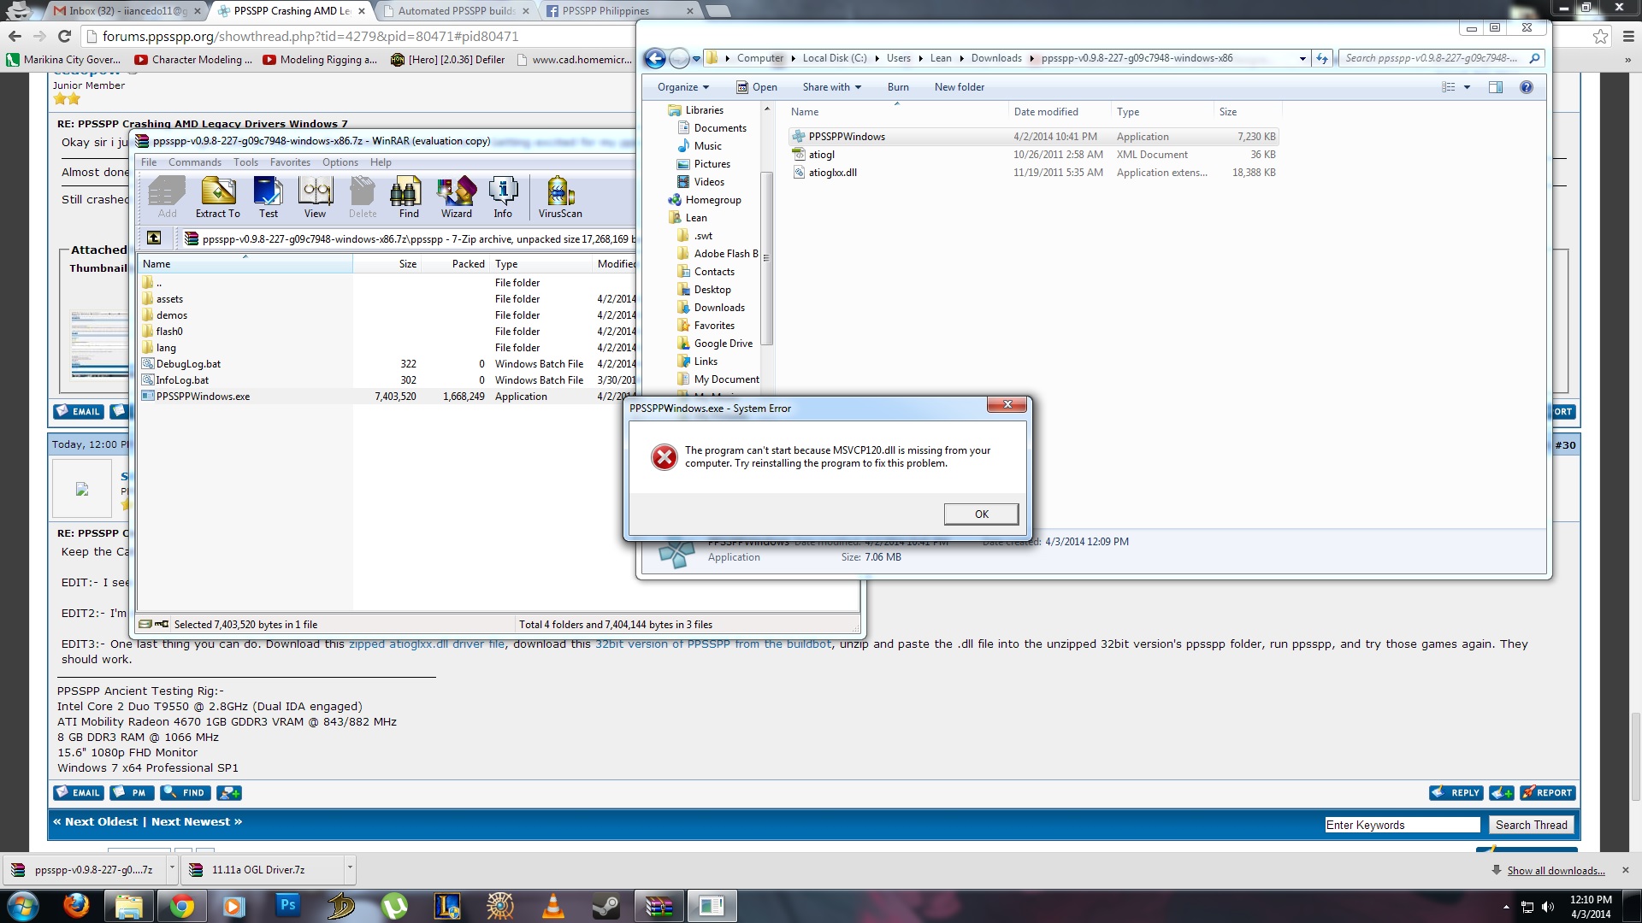1642x923 pixels.
Task: Toggle Explorer preview pane button
Action: coord(1495,87)
